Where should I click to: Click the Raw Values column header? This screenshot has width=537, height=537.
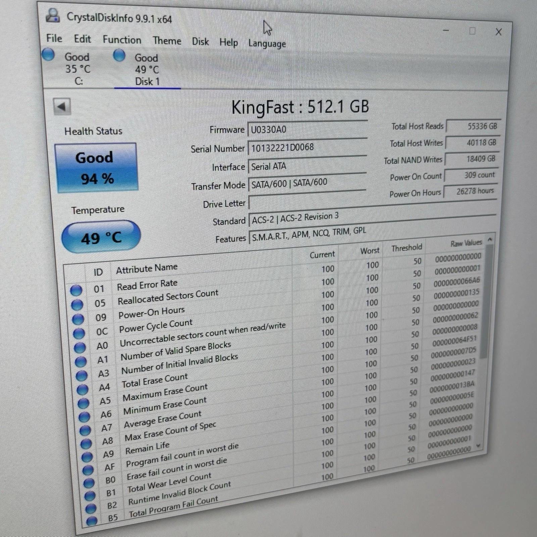click(466, 243)
